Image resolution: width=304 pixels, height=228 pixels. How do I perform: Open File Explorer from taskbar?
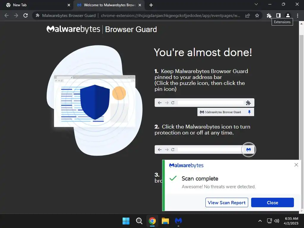(165, 221)
